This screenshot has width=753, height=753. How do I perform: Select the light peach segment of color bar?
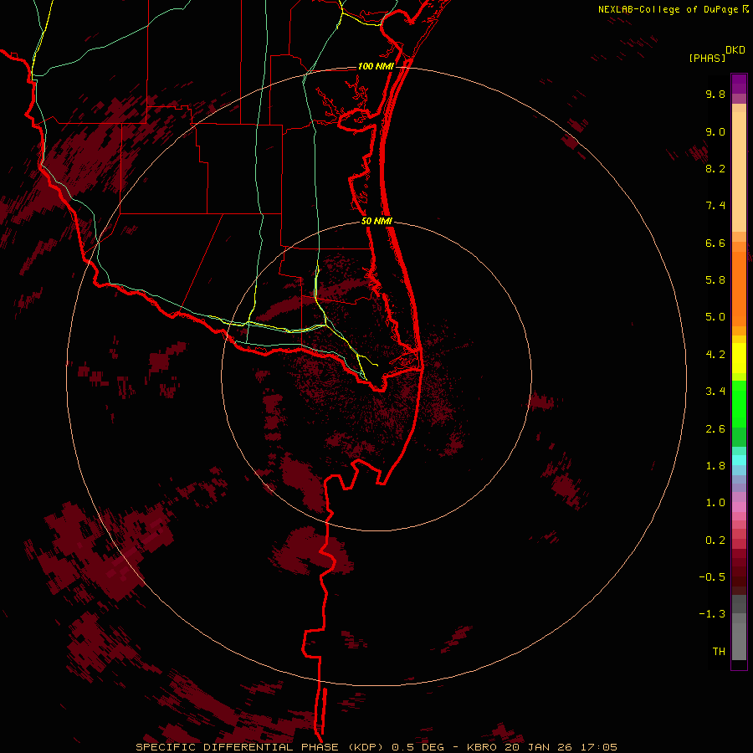click(739, 172)
